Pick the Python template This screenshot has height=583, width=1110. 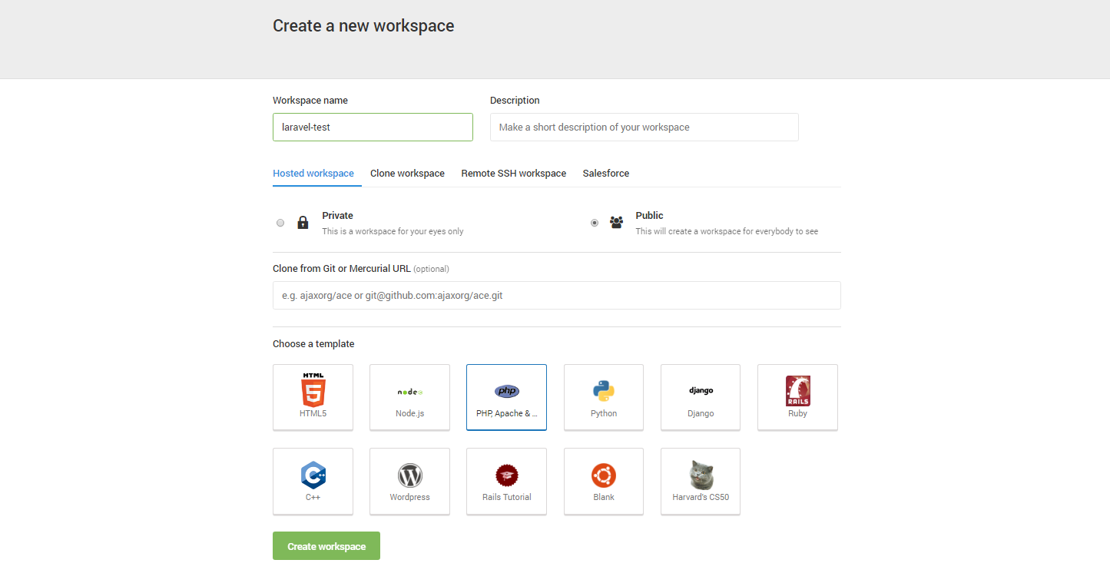point(603,396)
